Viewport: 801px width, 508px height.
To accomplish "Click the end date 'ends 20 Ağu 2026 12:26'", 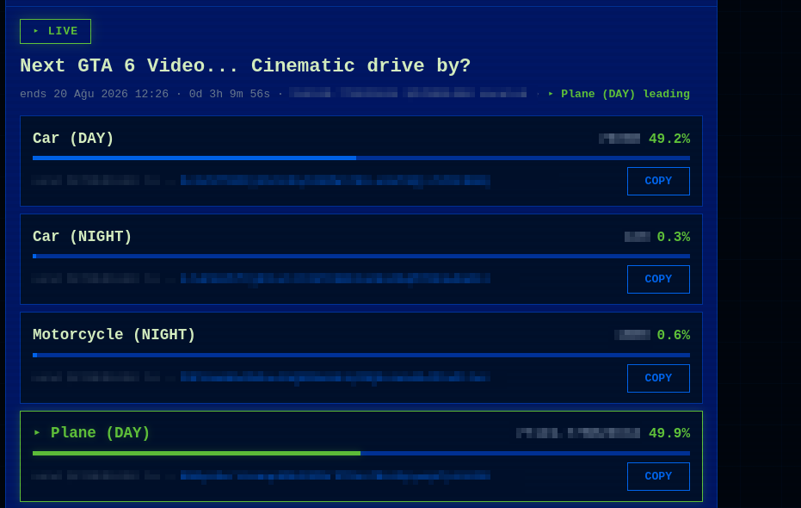I will point(94,94).
